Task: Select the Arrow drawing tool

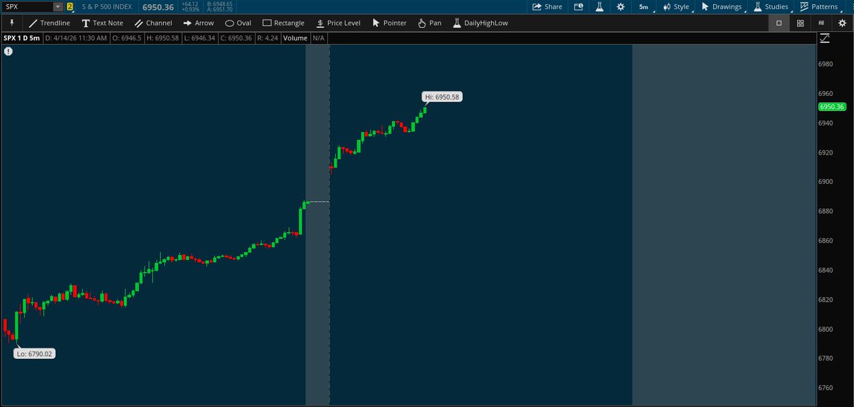Action: point(198,23)
